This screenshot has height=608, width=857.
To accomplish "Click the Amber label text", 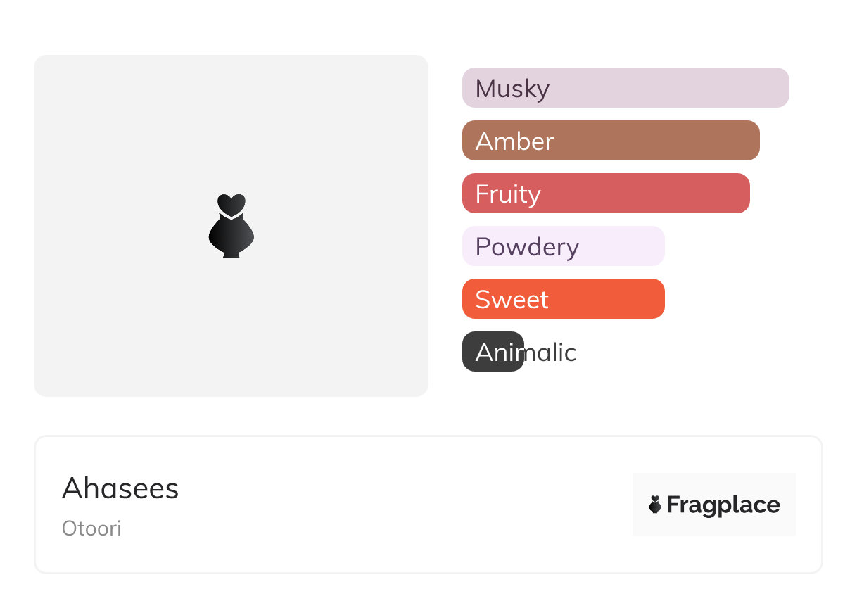I will [514, 141].
